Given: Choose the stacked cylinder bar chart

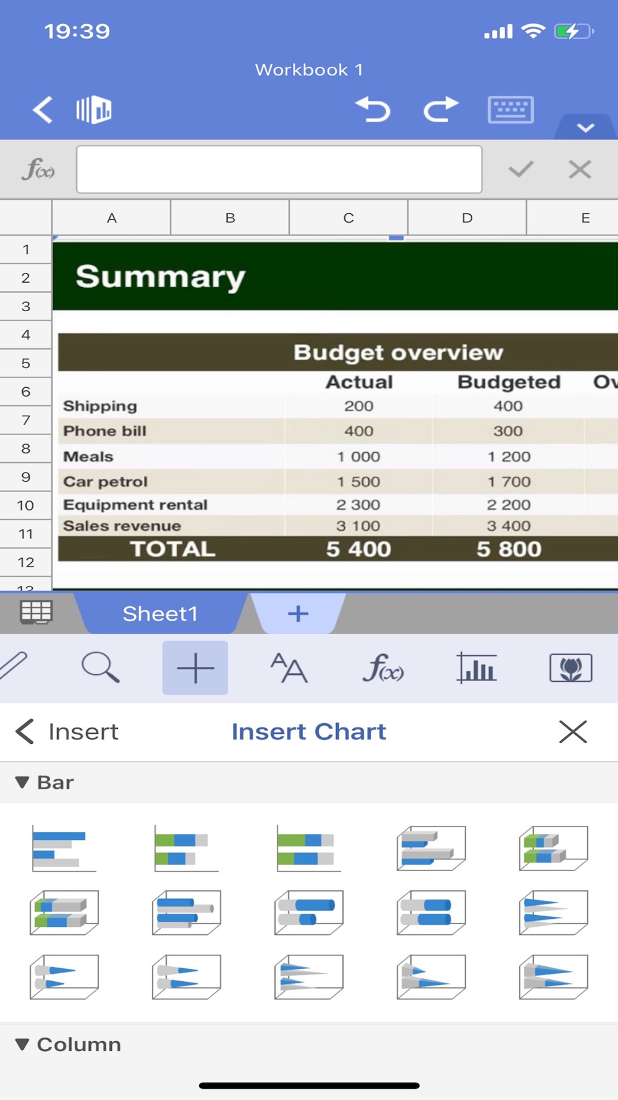Looking at the screenshot, I should (309, 913).
